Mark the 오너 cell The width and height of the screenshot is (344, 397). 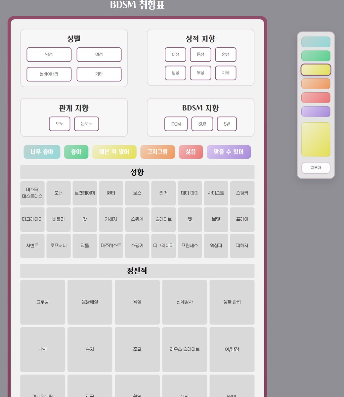(59, 193)
